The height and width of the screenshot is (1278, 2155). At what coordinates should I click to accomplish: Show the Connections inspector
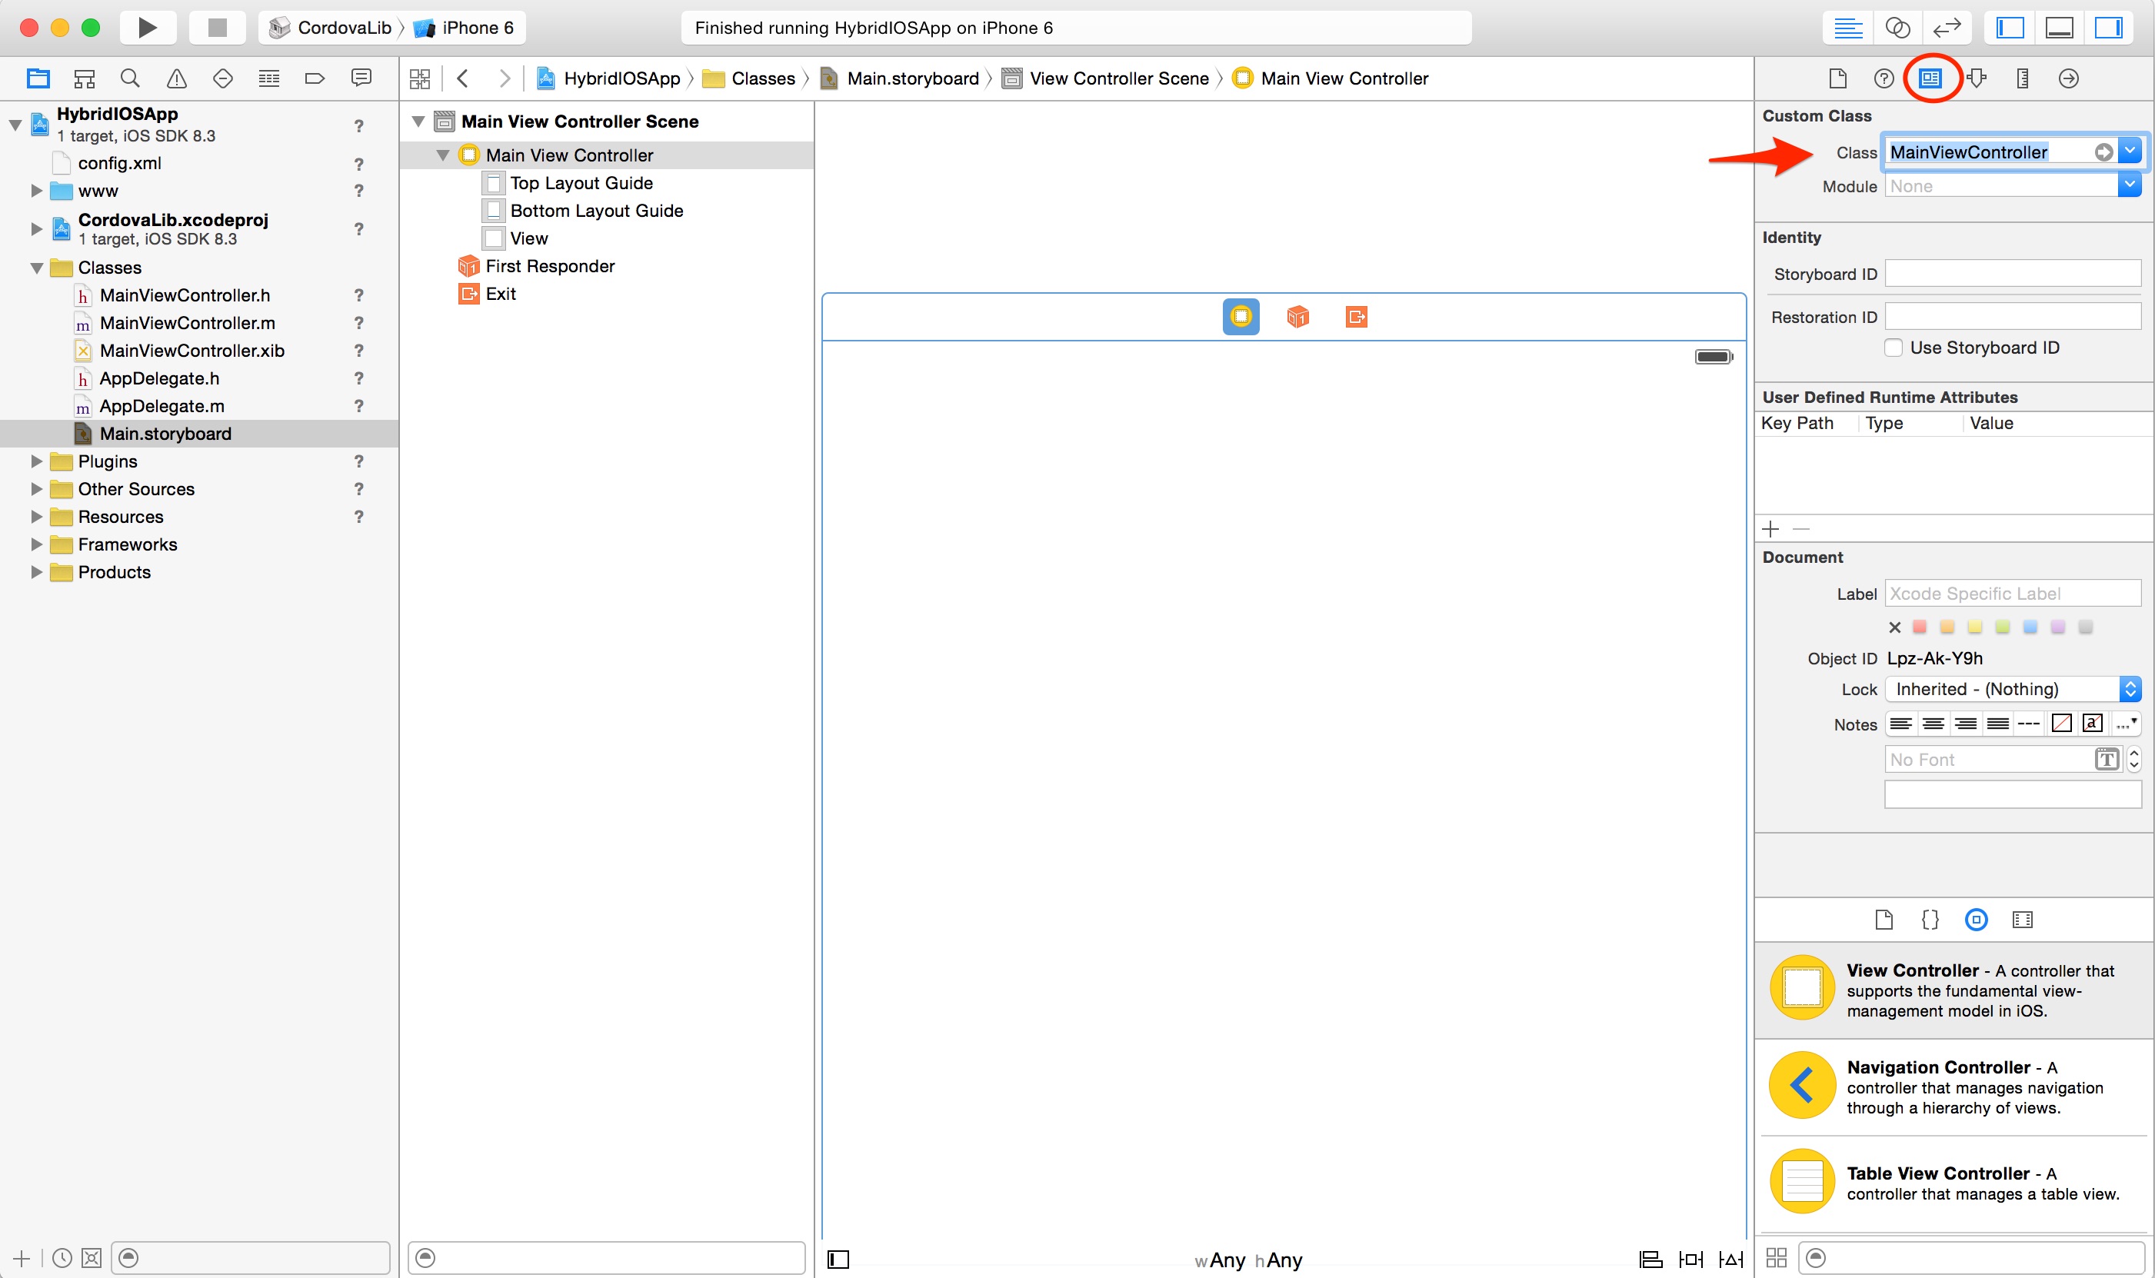tap(2068, 78)
